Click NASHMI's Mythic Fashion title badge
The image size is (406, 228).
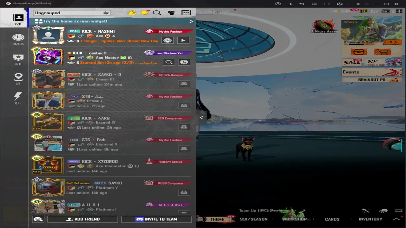(169, 31)
